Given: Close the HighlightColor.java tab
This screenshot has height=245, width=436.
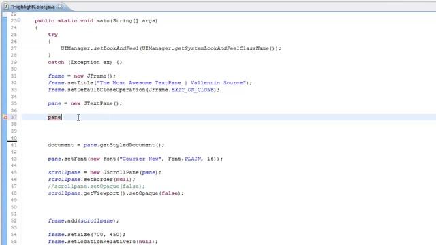Looking at the screenshot, I should click(60, 7).
